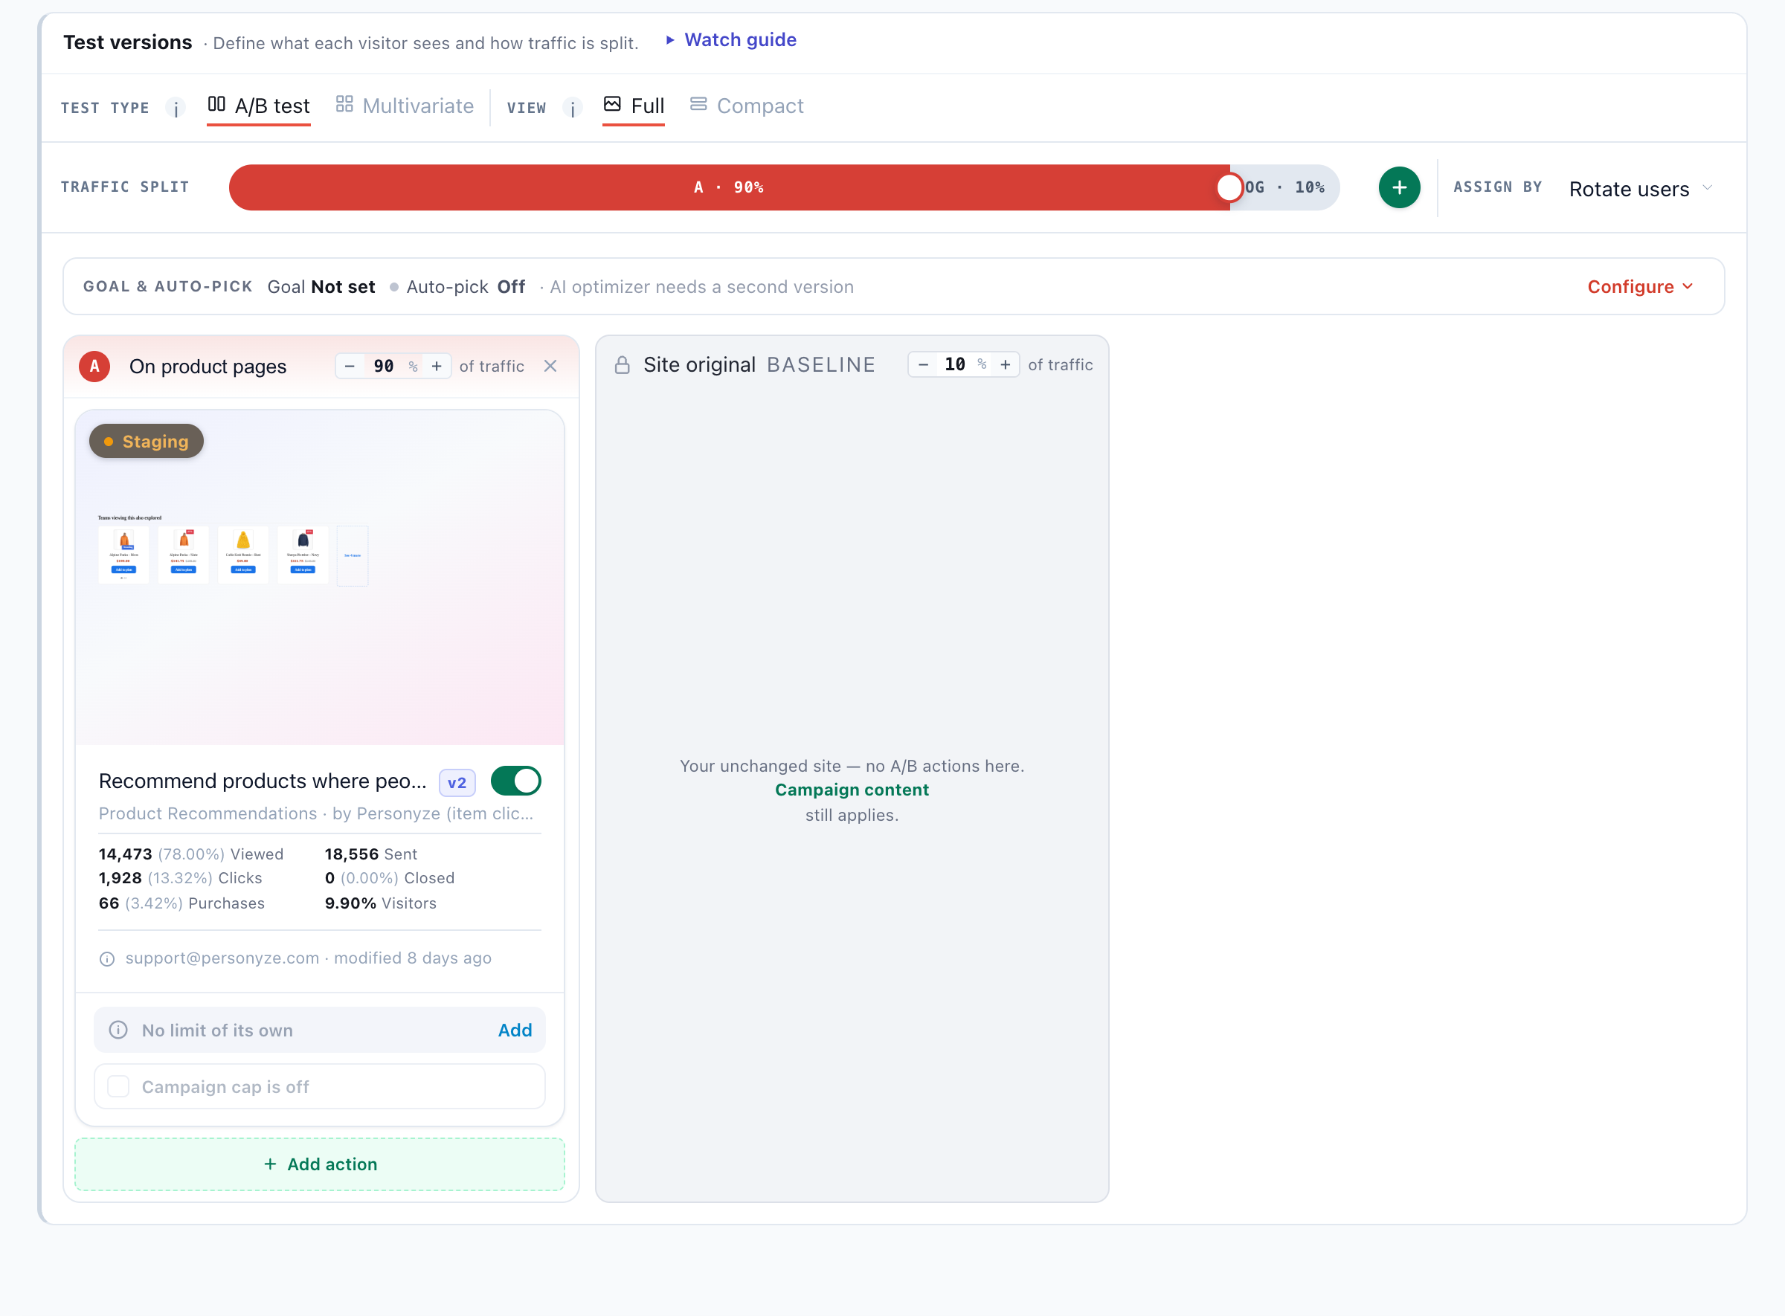Screen dimensions: 1785x1316
Task: Click the Auto-pick Off status
Action: (x=466, y=287)
